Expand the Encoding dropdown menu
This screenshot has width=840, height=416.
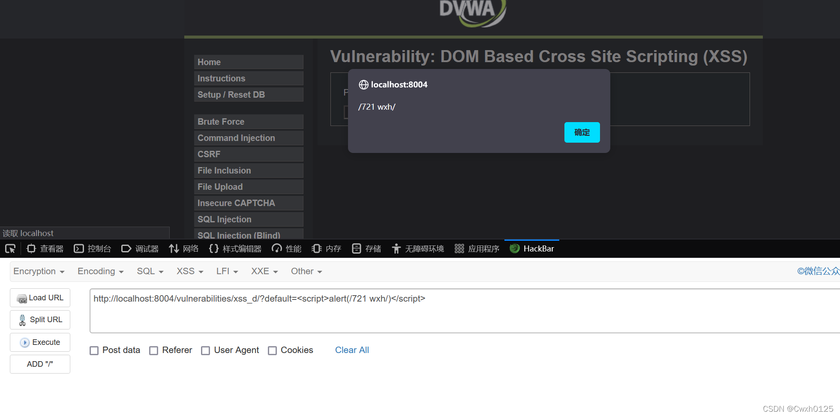point(101,271)
